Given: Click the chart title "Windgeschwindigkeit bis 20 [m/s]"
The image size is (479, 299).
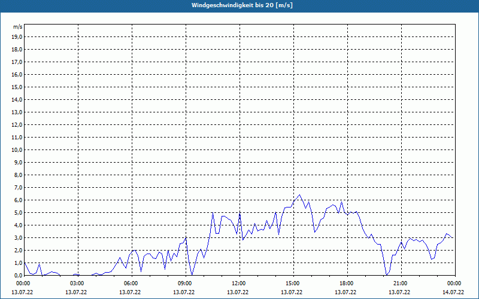Looking at the screenshot, I should 242,5.
